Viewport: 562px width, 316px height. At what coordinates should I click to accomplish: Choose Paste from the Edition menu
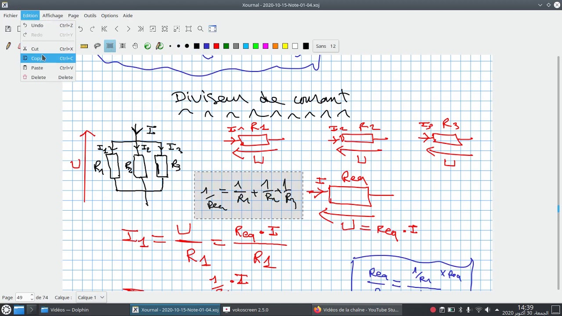click(x=48, y=68)
